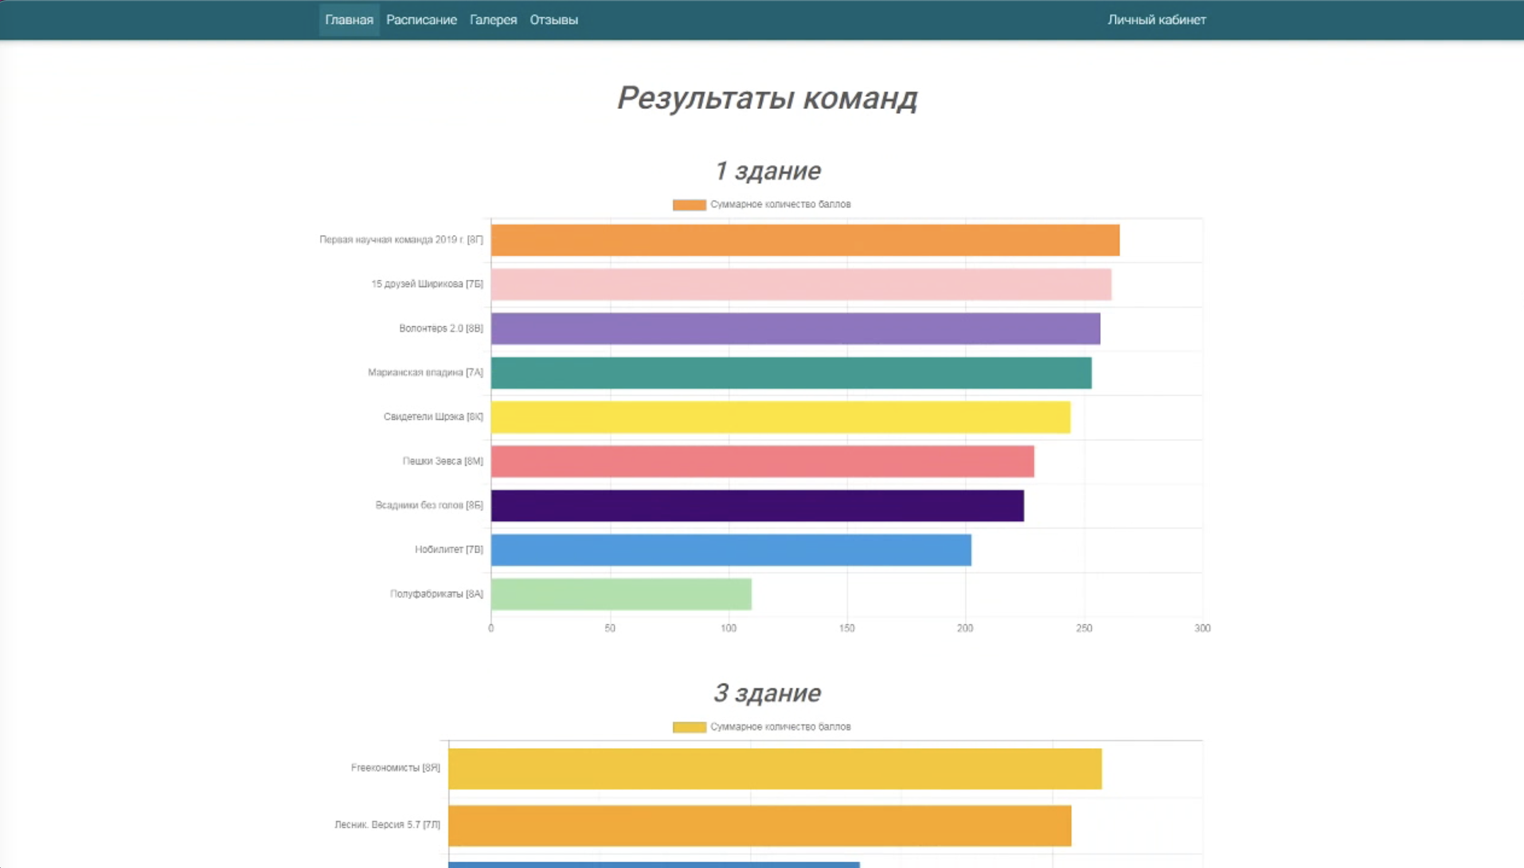Click the yellow Свидетели Шрэка bar
1524x868 pixels.
pyautogui.click(x=781, y=417)
